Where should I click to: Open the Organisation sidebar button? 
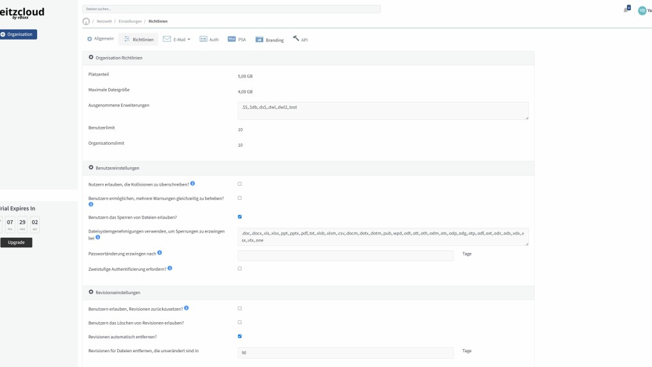pos(18,35)
